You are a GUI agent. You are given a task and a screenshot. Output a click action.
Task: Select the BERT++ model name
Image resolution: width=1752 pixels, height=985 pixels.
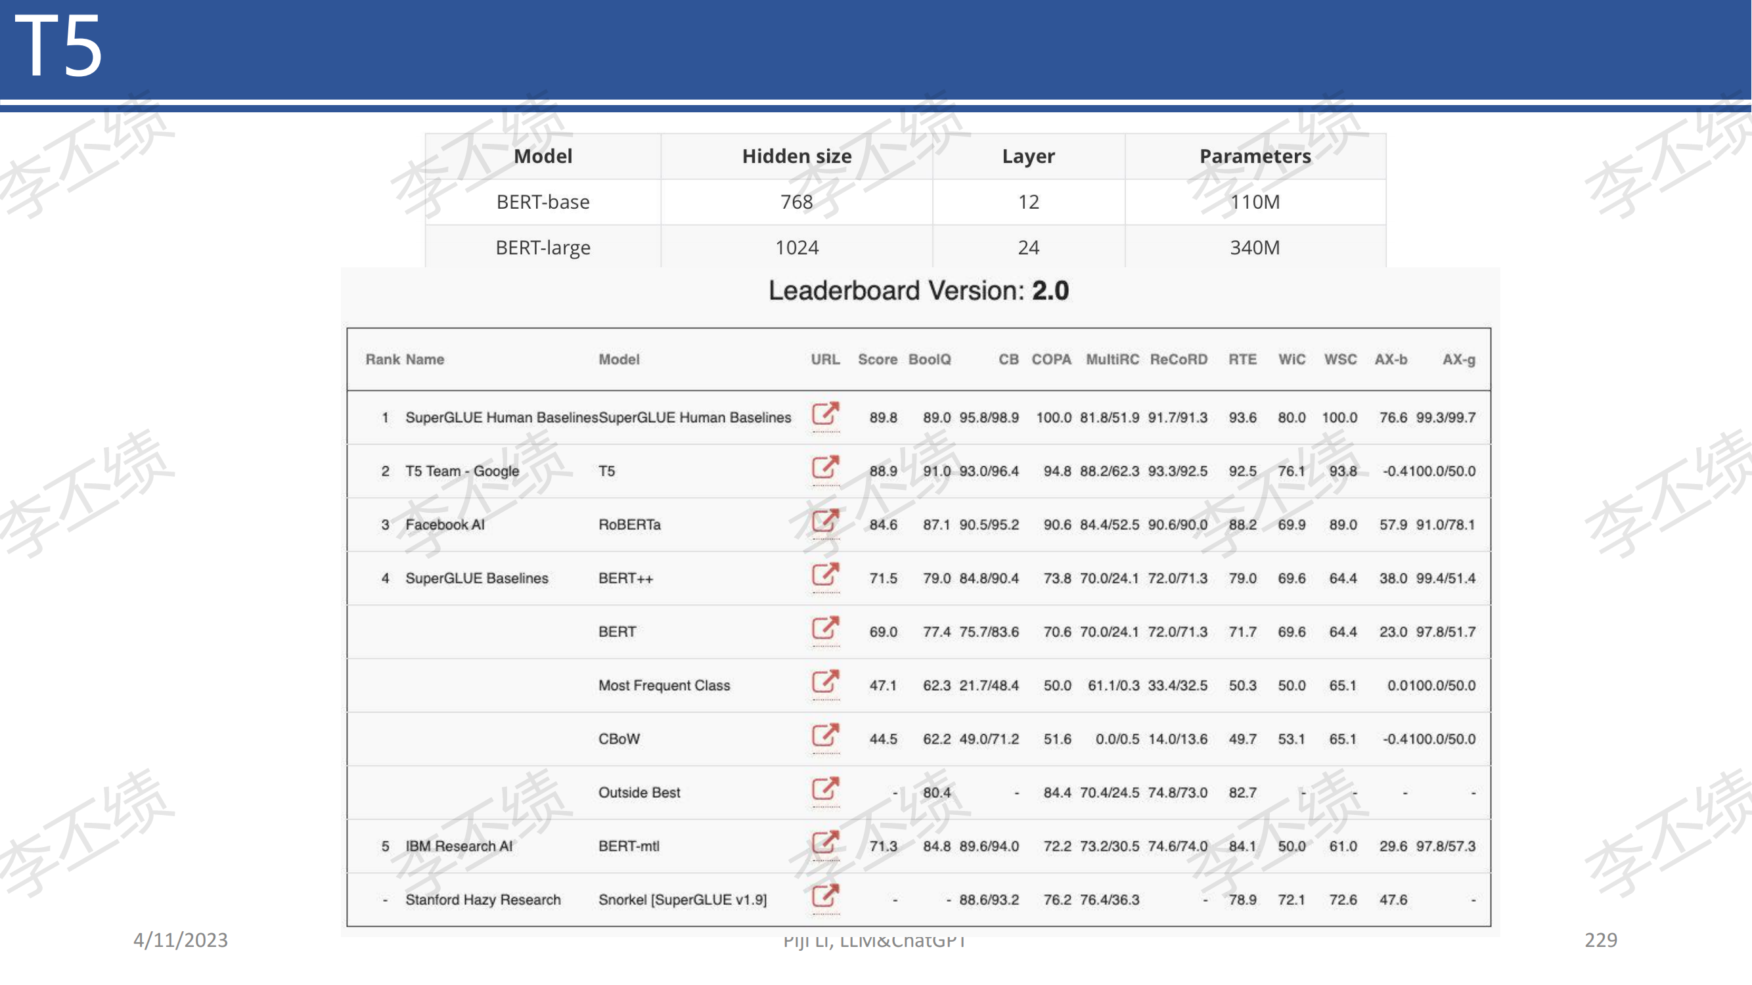pos(625,578)
